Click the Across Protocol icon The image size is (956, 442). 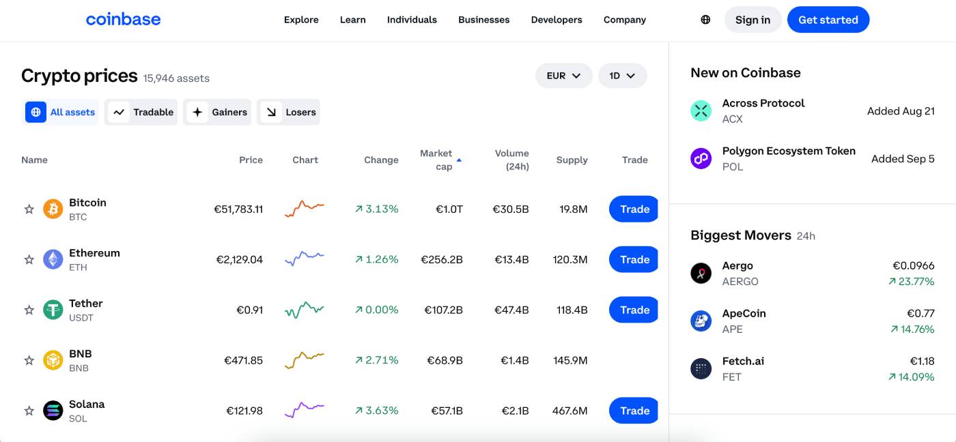[x=701, y=110]
